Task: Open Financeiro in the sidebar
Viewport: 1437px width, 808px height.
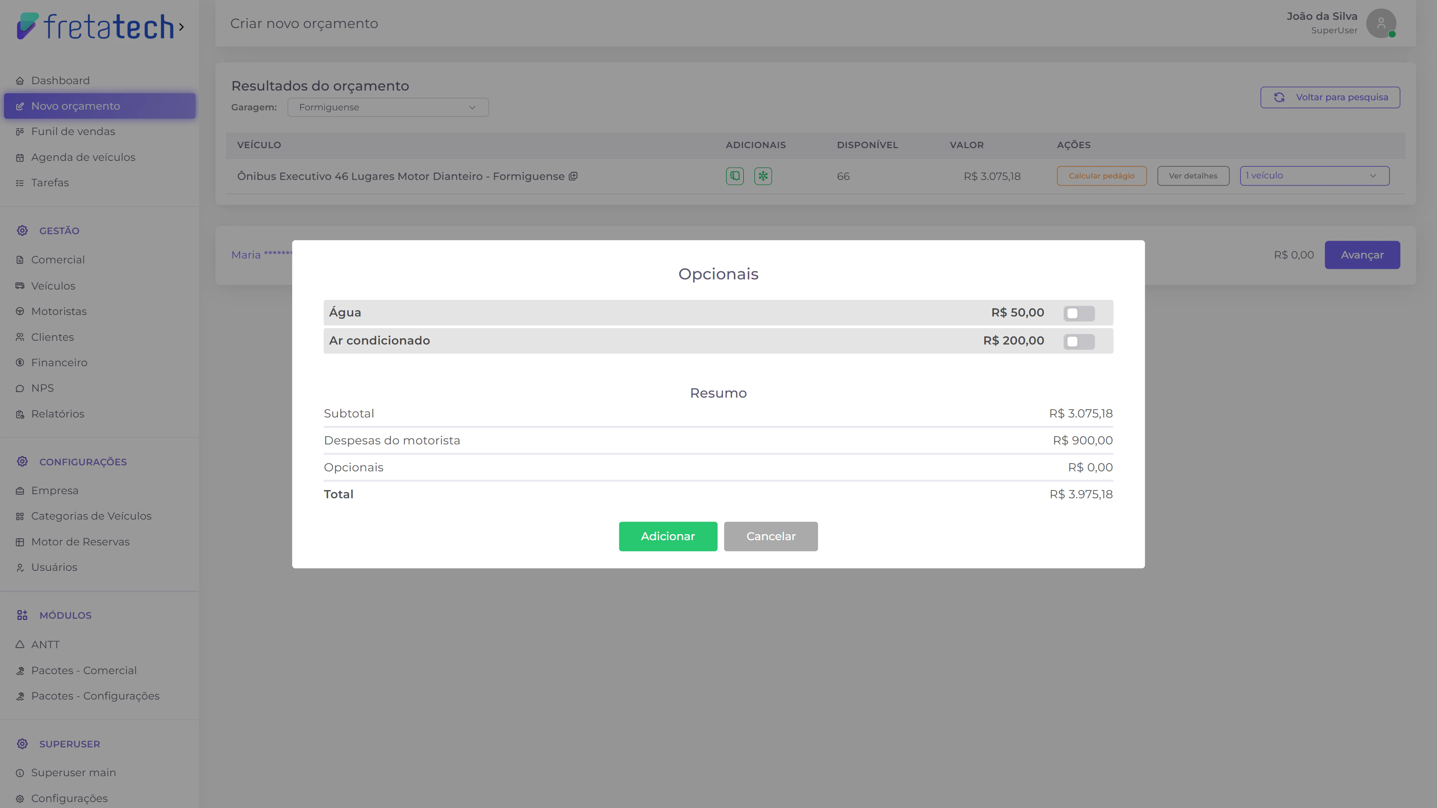Action: [x=59, y=362]
